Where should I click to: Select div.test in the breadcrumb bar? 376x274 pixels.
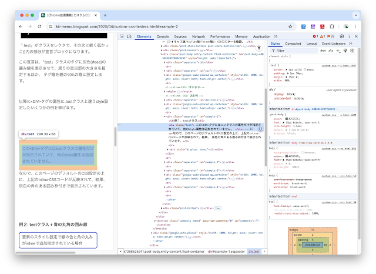tap(254, 252)
